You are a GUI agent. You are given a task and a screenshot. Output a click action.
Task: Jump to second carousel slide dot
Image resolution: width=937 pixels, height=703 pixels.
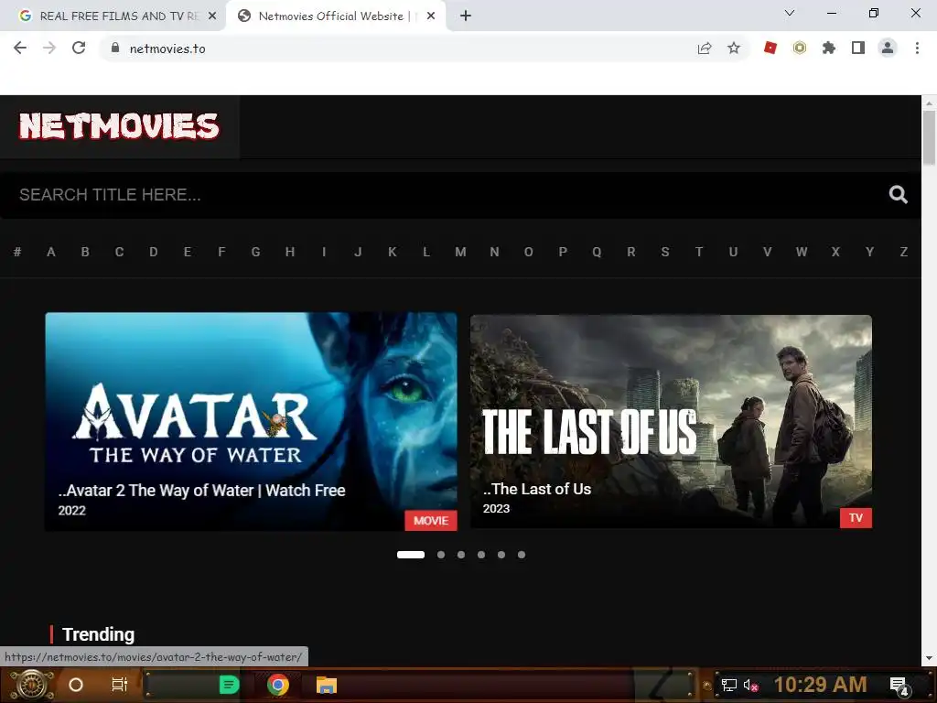coord(441,555)
